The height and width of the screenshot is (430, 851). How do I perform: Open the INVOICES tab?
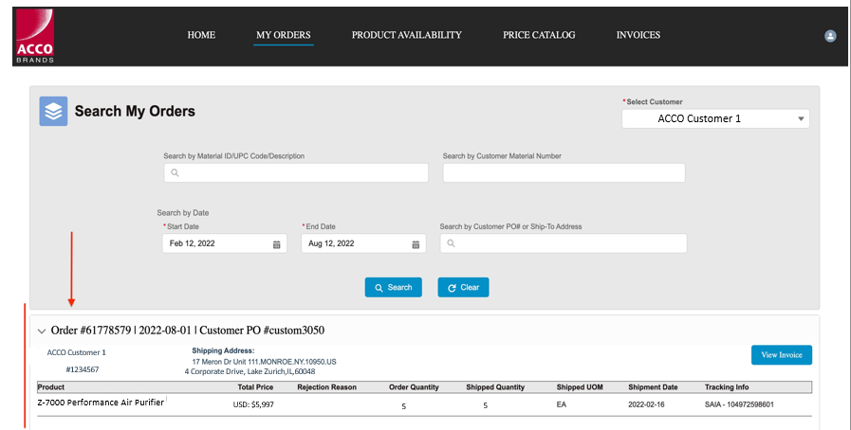pyautogui.click(x=638, y=35)
